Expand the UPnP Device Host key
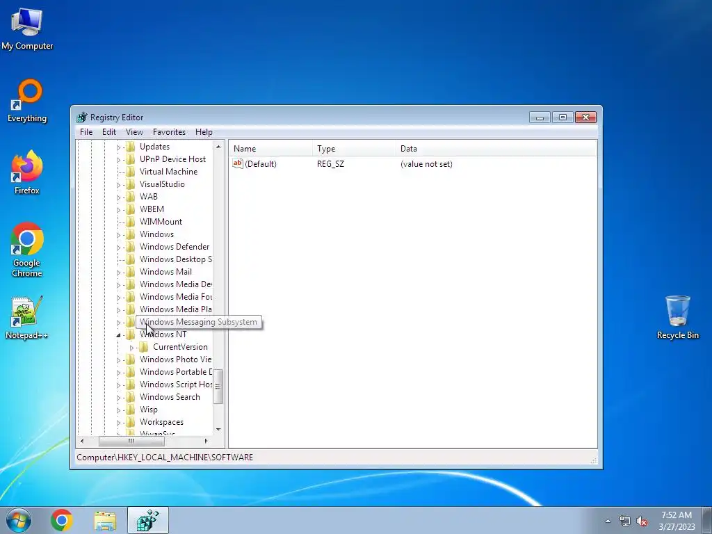712x534 pixels. [118, 160]
